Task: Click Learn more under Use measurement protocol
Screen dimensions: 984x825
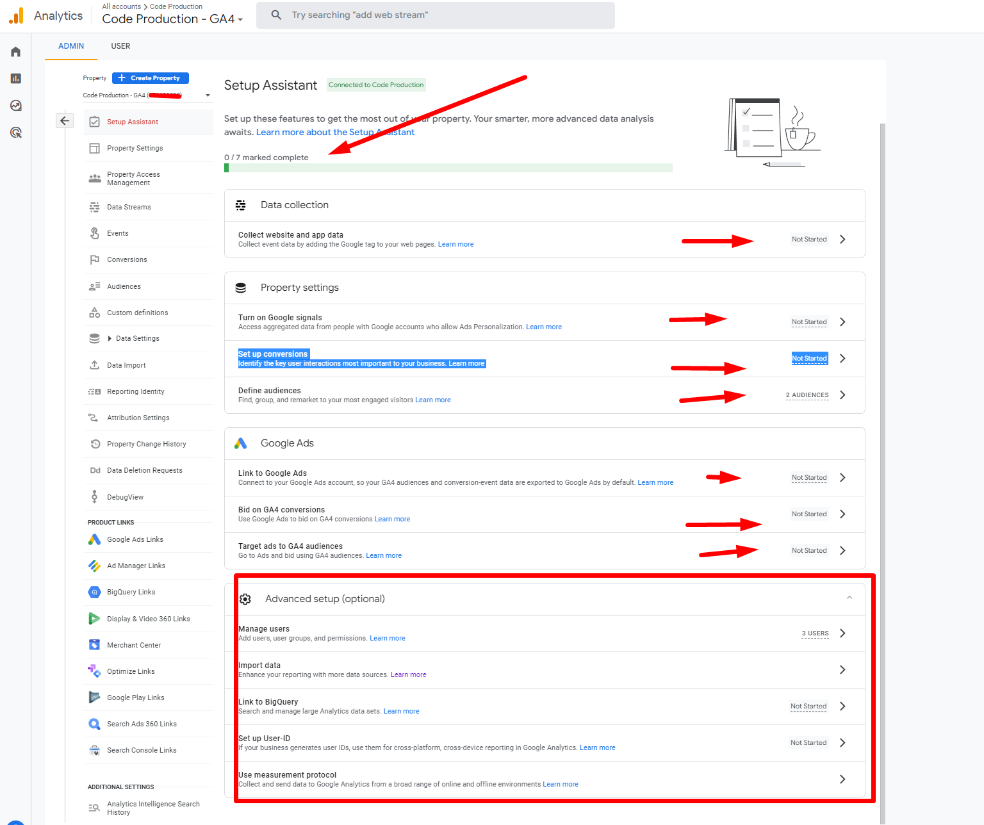Action: pos(561,784)
